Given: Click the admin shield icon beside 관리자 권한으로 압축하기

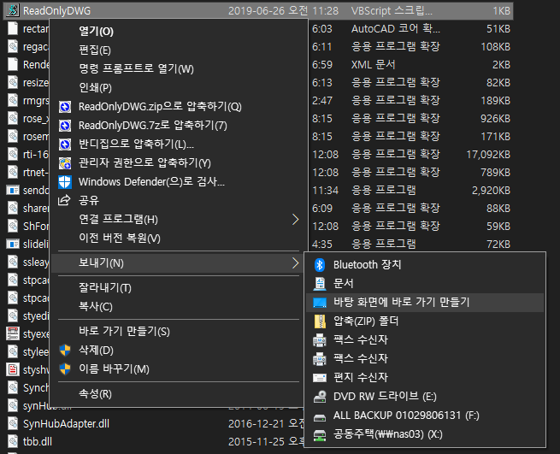Looking at the screenshot, I should pos(65,163).
